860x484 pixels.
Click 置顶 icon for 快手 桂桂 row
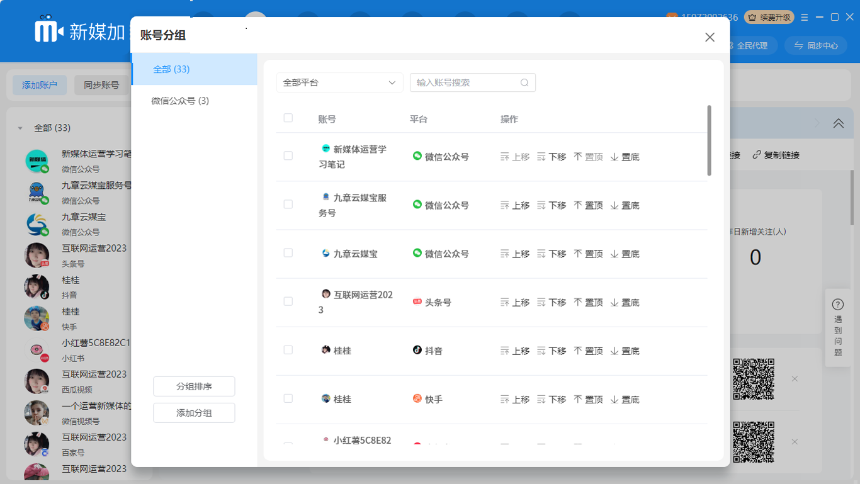tap(578, 399)
